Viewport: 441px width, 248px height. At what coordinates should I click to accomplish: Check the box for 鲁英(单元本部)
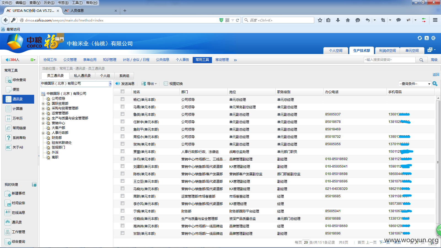point(122,114)
